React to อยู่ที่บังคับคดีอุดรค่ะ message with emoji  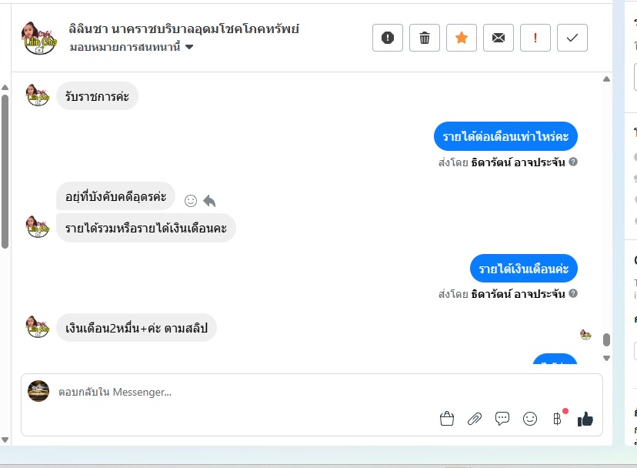pyautogui.click(x=191, y=201)
